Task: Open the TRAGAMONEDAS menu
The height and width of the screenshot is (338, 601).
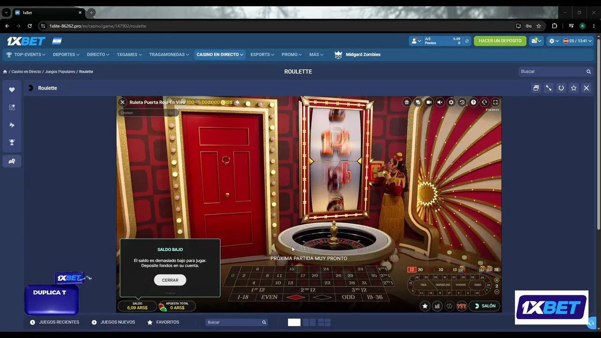Action: 169,54
